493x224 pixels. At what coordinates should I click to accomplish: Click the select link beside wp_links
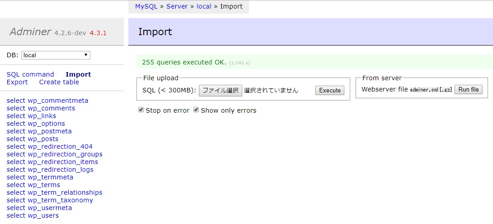pyautogui.click(x=16, y=116)
